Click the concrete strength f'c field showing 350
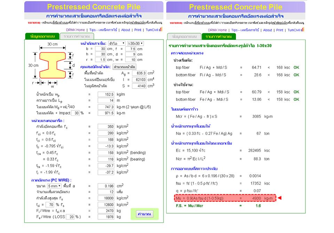The height and width of the screenshot is (233, 334). point(106,127)
